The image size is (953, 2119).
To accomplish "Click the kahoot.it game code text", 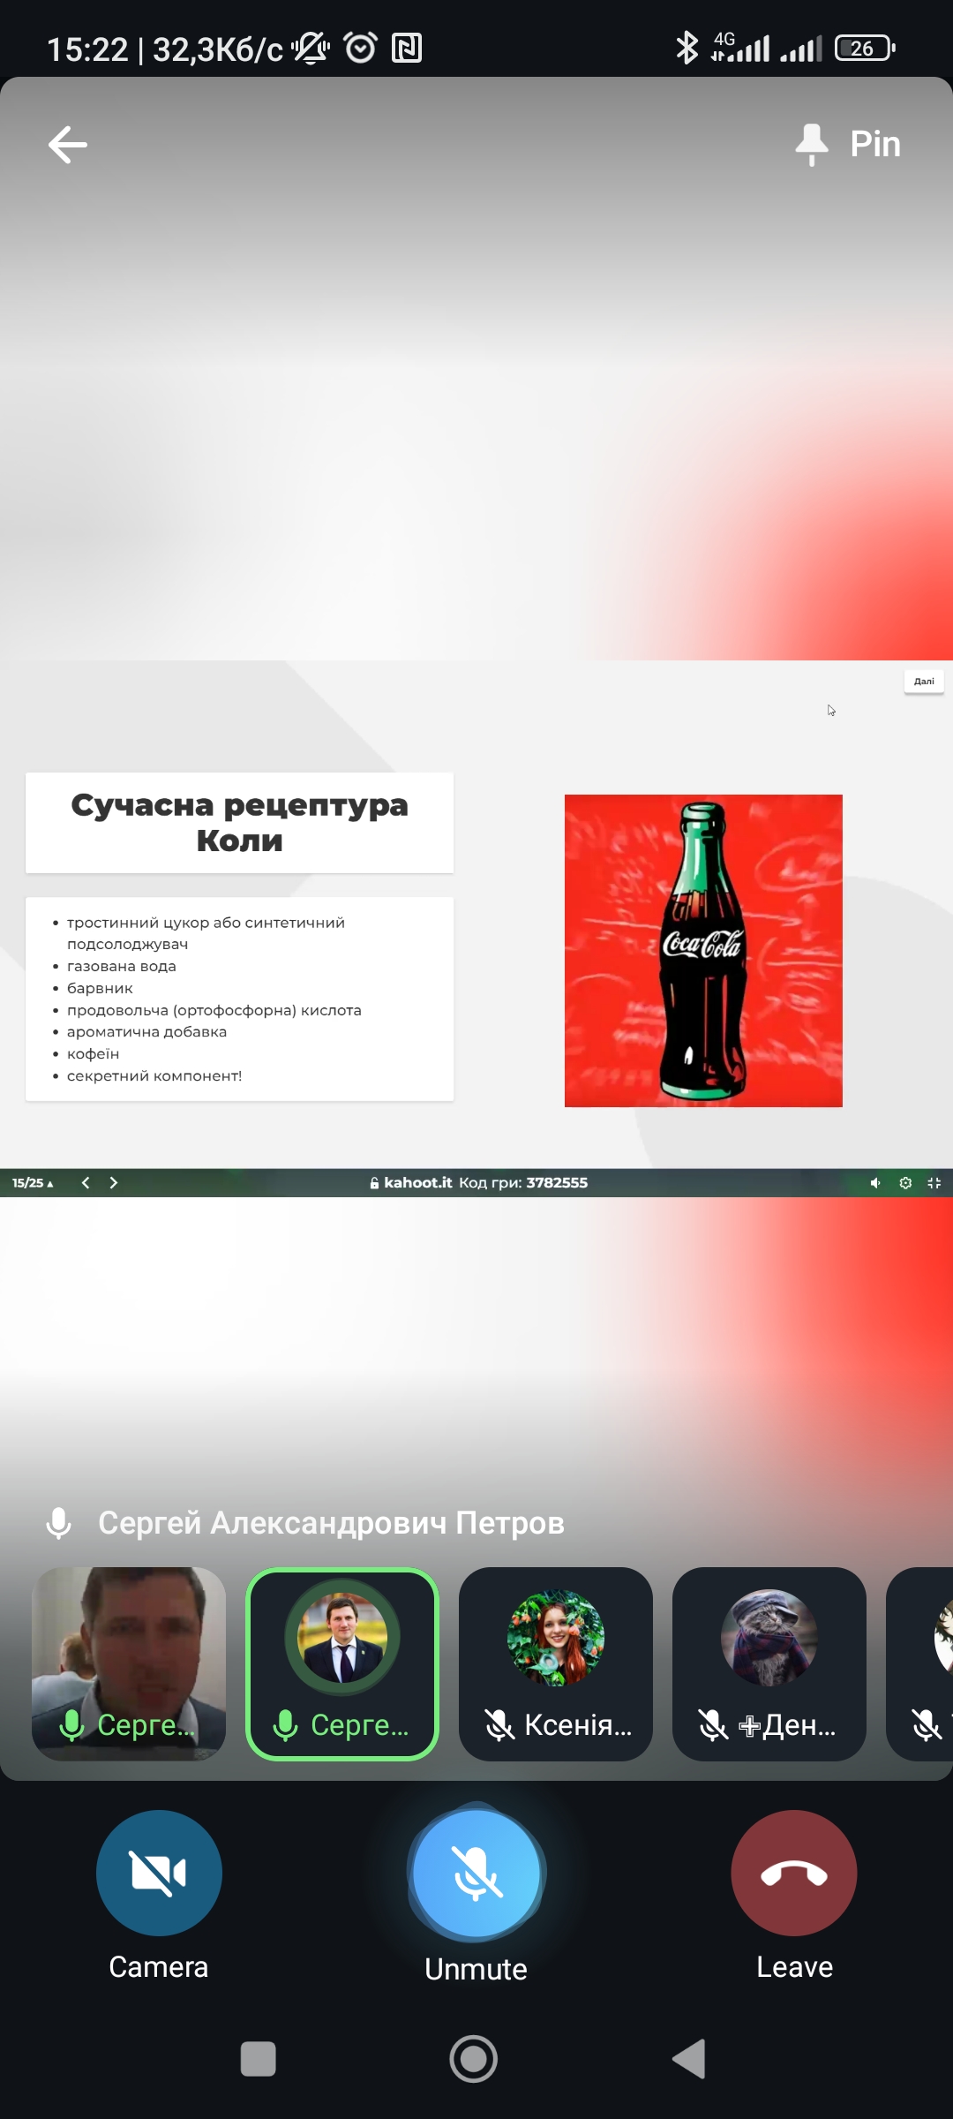I will click(479, 1182).
